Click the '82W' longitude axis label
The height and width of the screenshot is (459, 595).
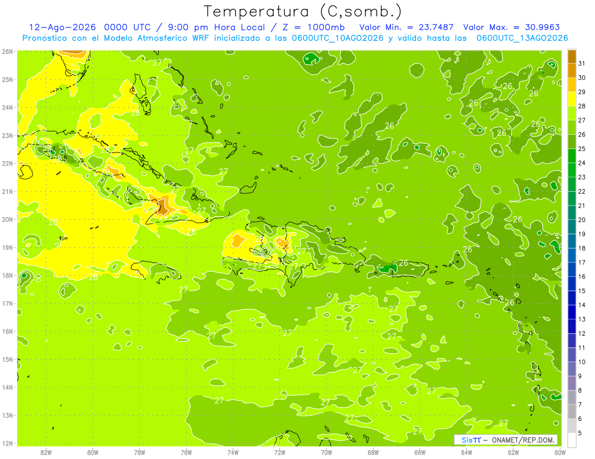click(x=46, y=452)
